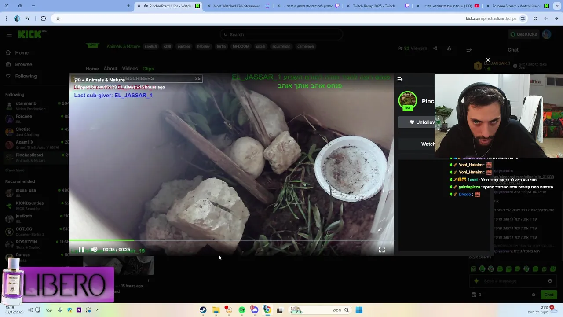The height and width of the screenshot is (317, 563).
Task: Open the browser media control icon
Action: [28, 18]
